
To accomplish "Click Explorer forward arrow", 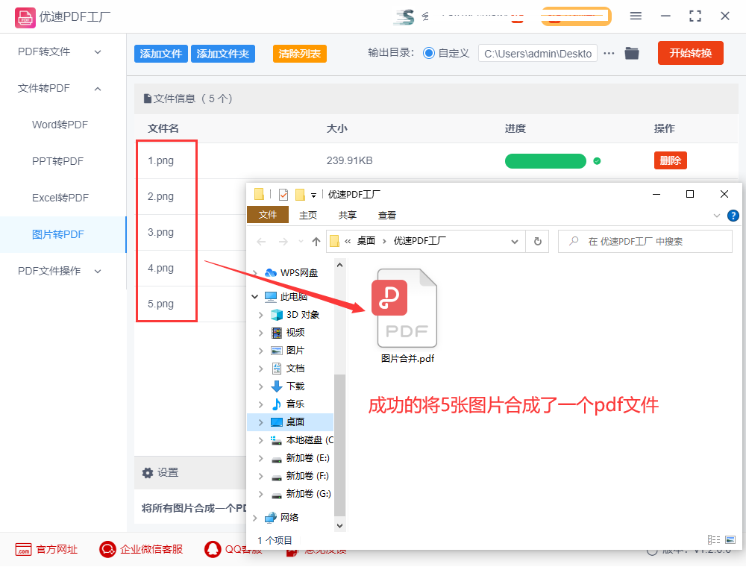I will [x=283, y=242].
